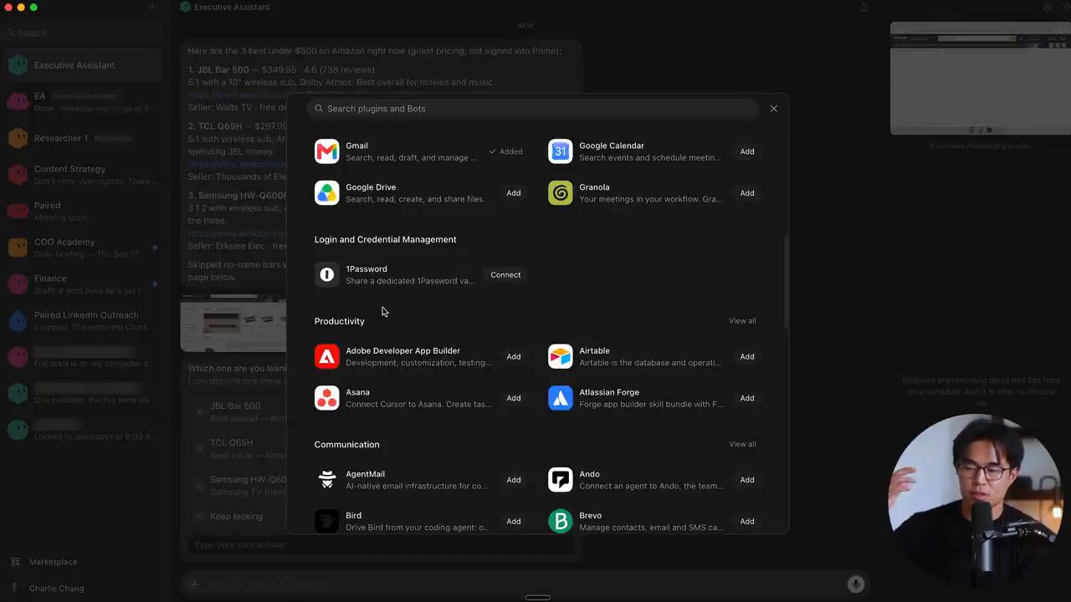Viewport: 1071px width, 602px height.
Task: Click the AgentMail plugin icon
Action: point(326,480)
